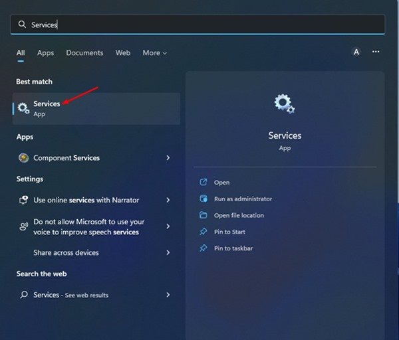This screenshot has height=340, width=399.
Task: Click inside the search text field
Action: (198, 25)
